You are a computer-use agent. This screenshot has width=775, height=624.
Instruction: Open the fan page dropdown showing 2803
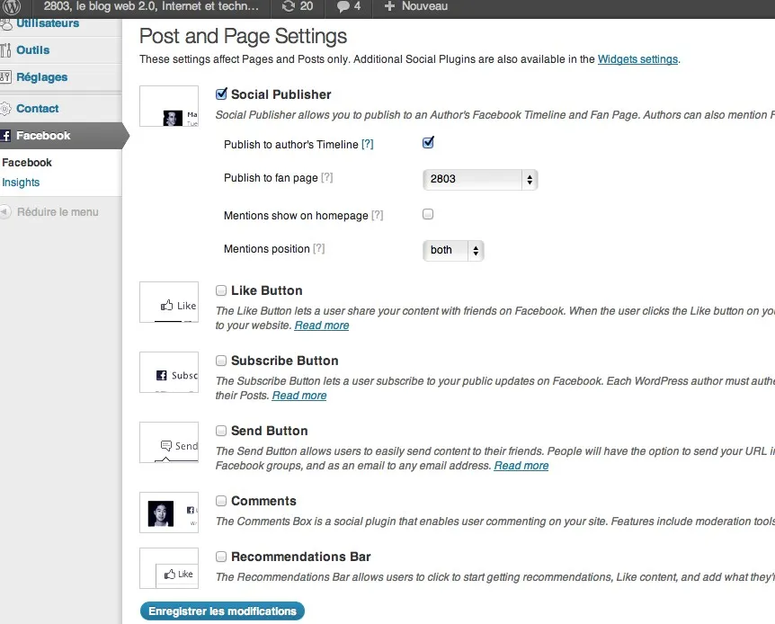click(x=480, y=179)
